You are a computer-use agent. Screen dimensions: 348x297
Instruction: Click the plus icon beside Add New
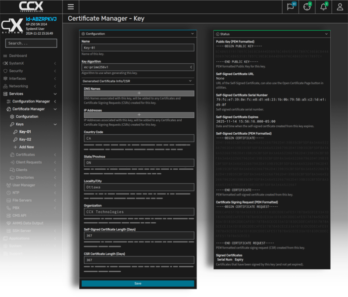pos(15,147)
